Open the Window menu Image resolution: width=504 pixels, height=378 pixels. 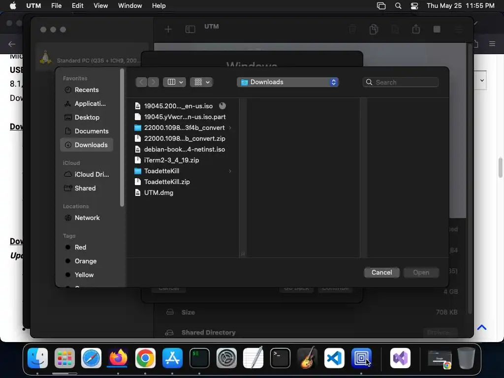(130, 6)
